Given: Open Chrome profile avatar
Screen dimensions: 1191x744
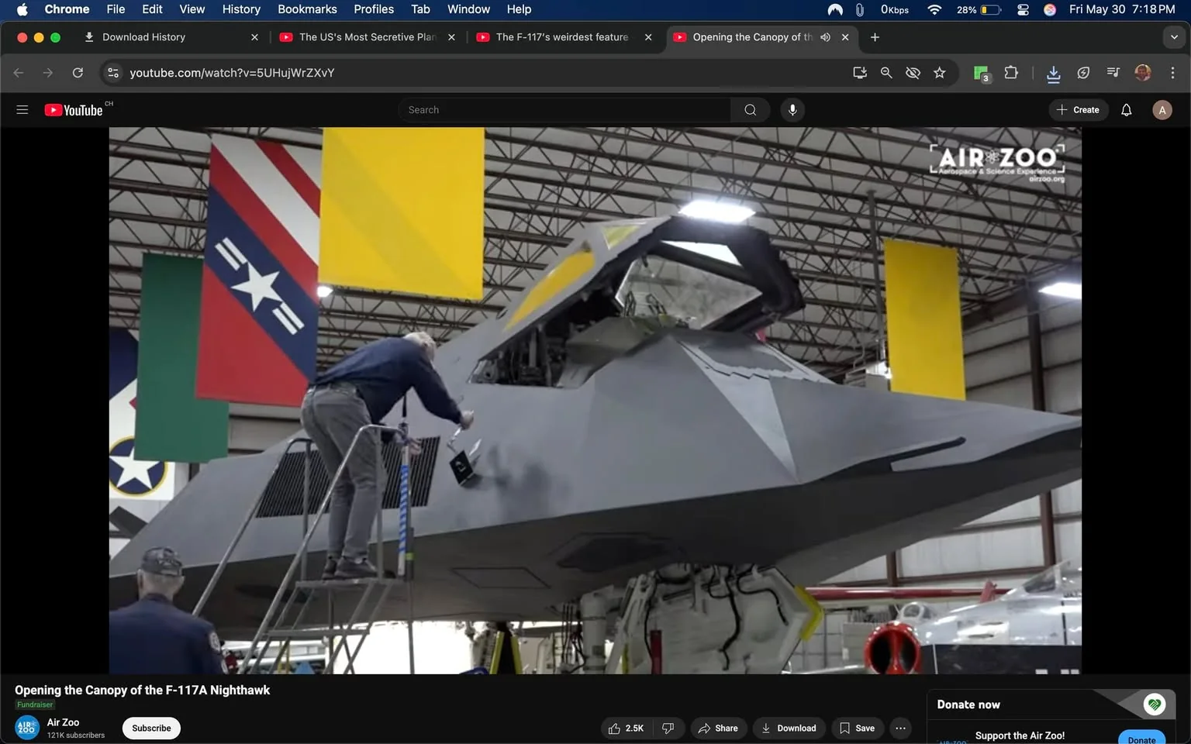Looking at the screenshot, I should click(1142, 73).
